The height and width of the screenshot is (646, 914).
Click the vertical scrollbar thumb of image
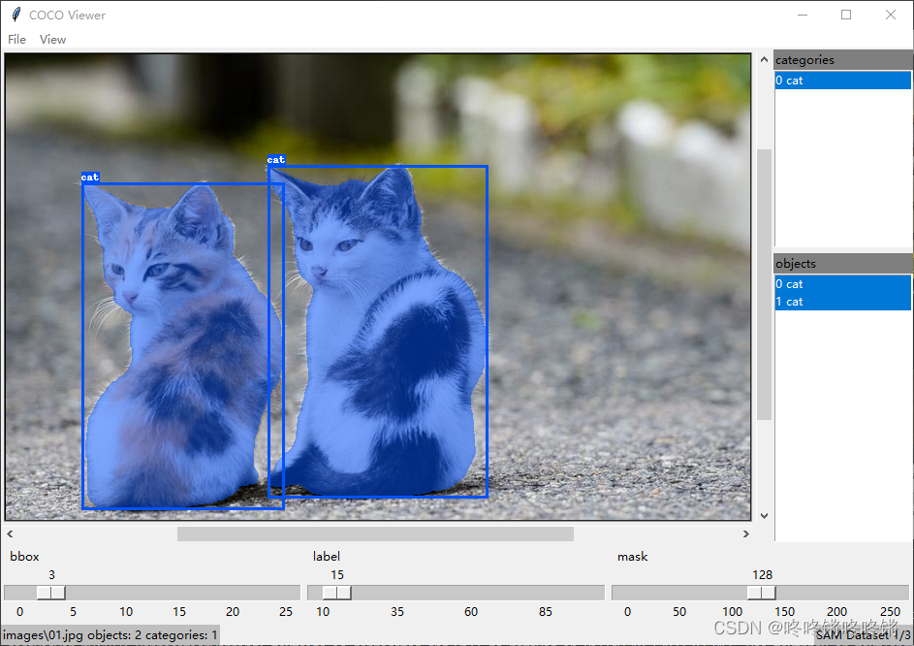(764, 284)
